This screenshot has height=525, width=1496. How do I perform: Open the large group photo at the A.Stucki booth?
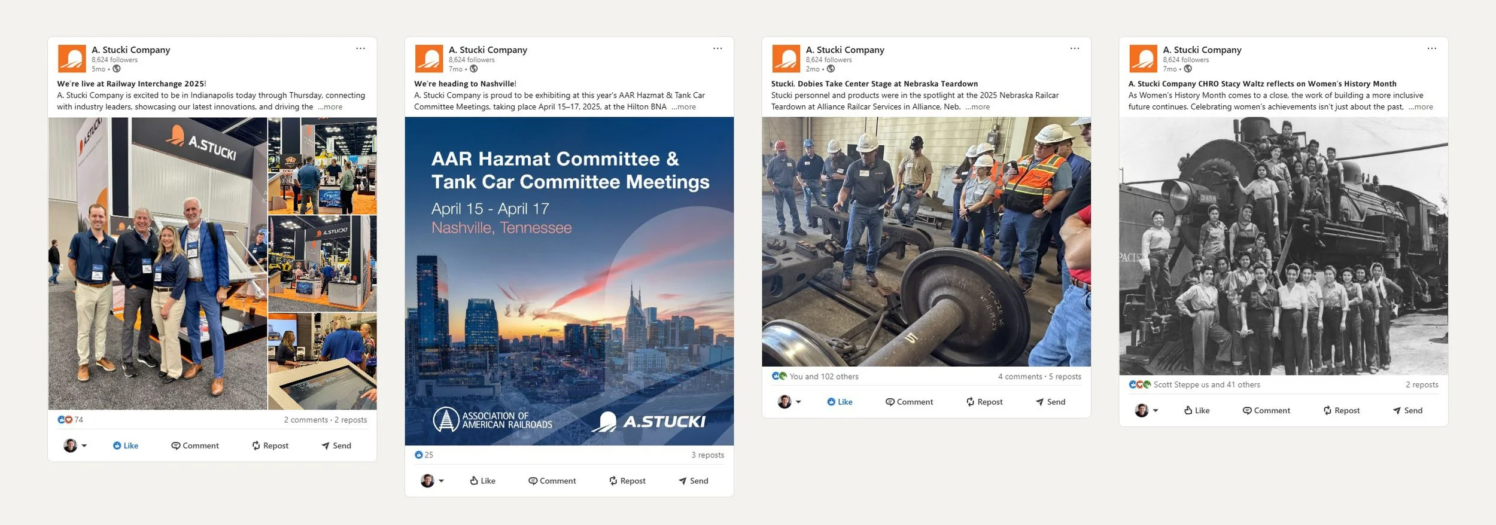point(158,263)
